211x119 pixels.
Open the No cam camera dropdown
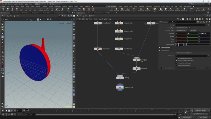pyautogui.click(x=68, y=23)
